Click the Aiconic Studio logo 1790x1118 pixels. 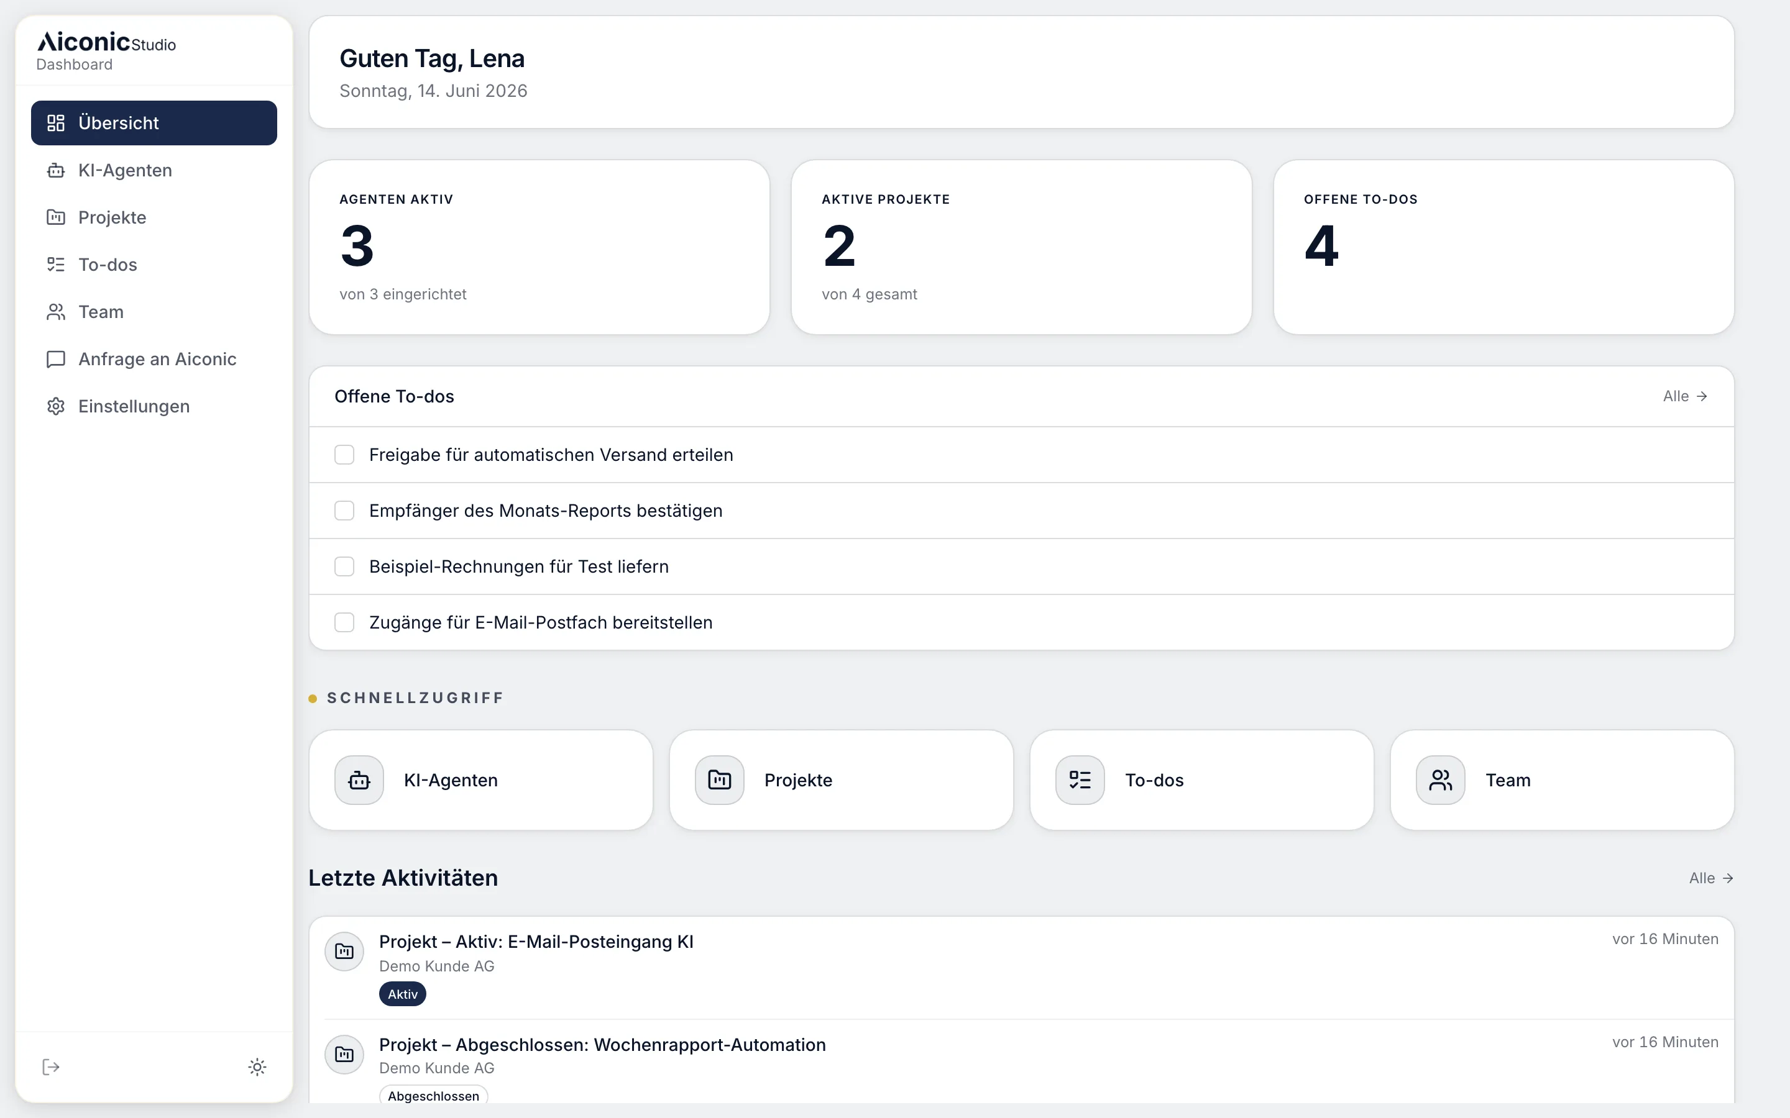pyautogui.click(x=106, y=42)
